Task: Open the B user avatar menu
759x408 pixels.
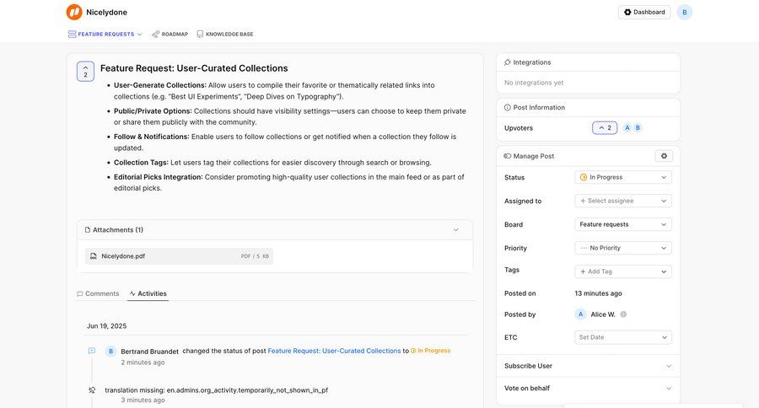Action: (685, 12)
